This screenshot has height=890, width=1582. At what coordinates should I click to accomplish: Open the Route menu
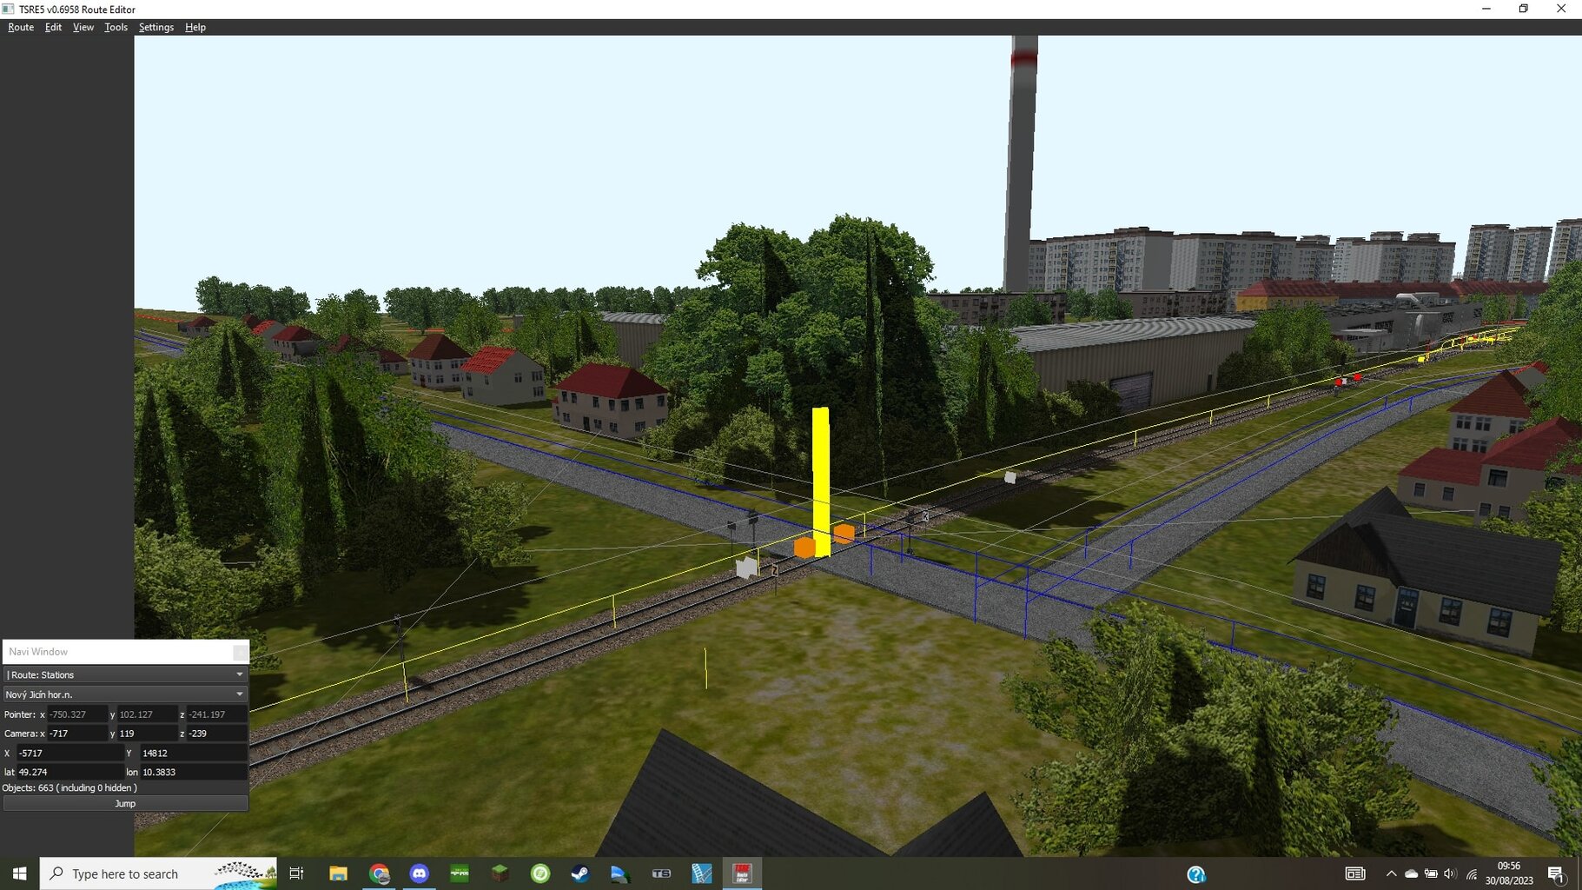(21, 27)
